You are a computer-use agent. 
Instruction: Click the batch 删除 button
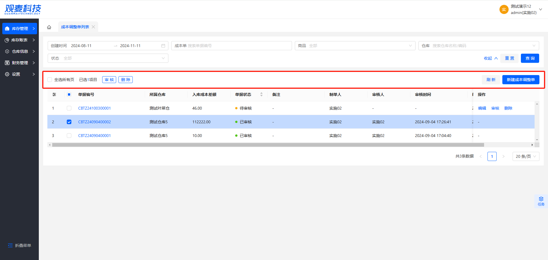click(126, 80)
